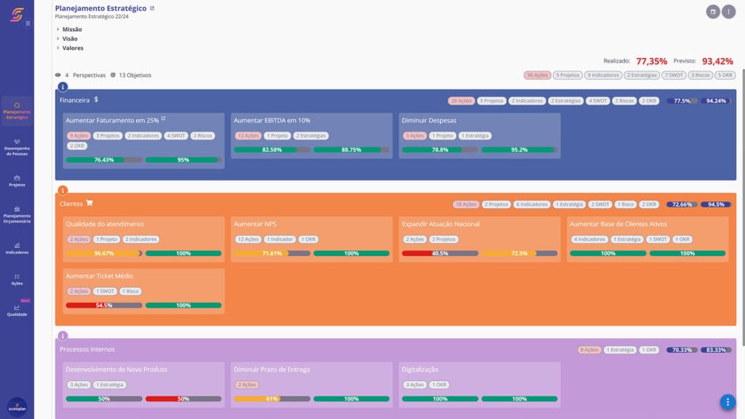Open the link icon on Aumentar Faturamento em 25%
The image size is (745, 419).
point(164,119)
